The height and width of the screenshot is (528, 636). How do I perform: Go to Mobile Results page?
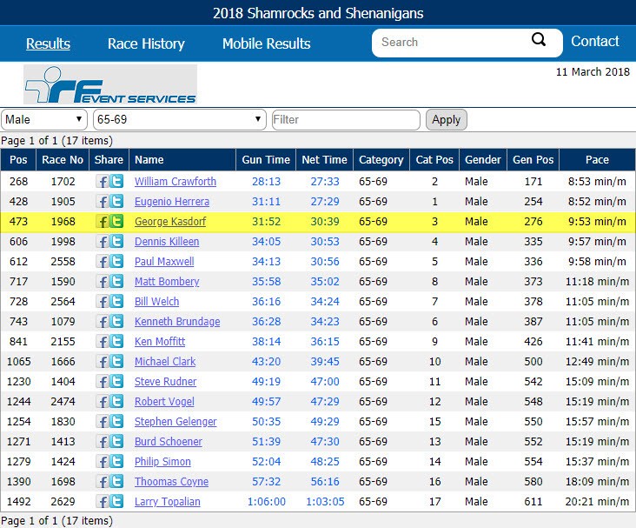coord(266,43)
